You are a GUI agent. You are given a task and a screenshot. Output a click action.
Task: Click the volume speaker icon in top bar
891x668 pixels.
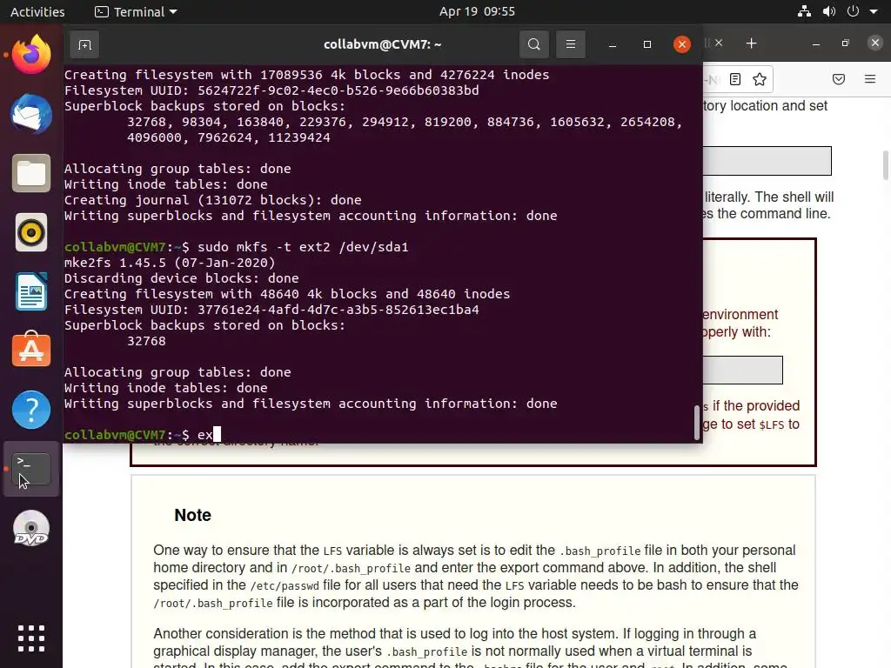click(829, 11)
